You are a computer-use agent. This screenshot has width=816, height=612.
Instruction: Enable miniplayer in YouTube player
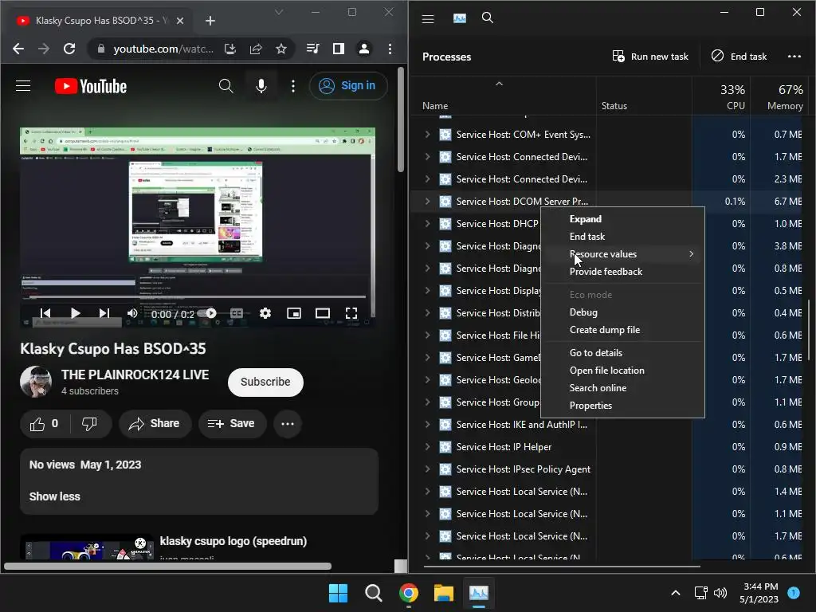tap(294, 312)
